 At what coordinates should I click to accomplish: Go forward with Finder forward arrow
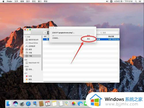point(29,33)
